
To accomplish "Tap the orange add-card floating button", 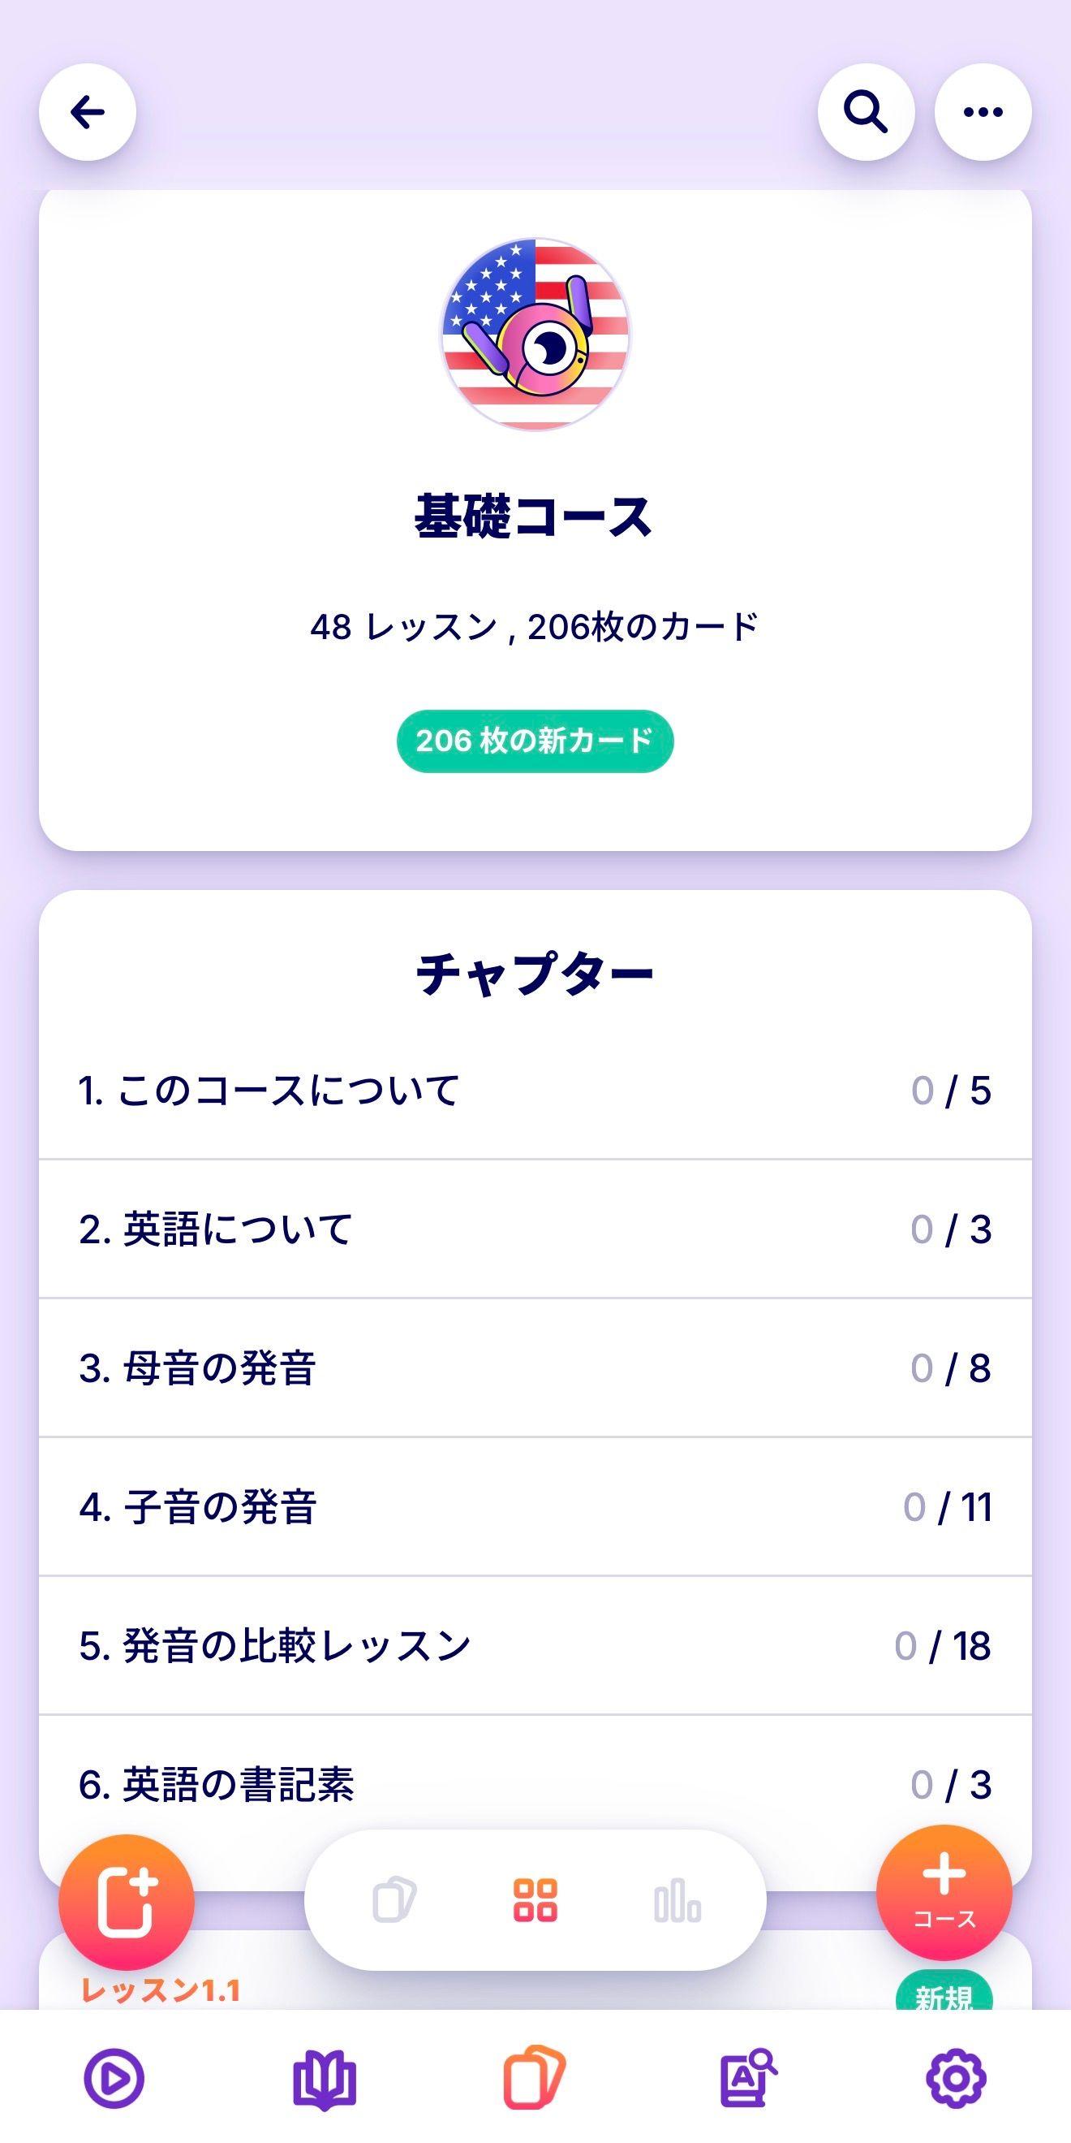I will click(x=127, y=1903).
